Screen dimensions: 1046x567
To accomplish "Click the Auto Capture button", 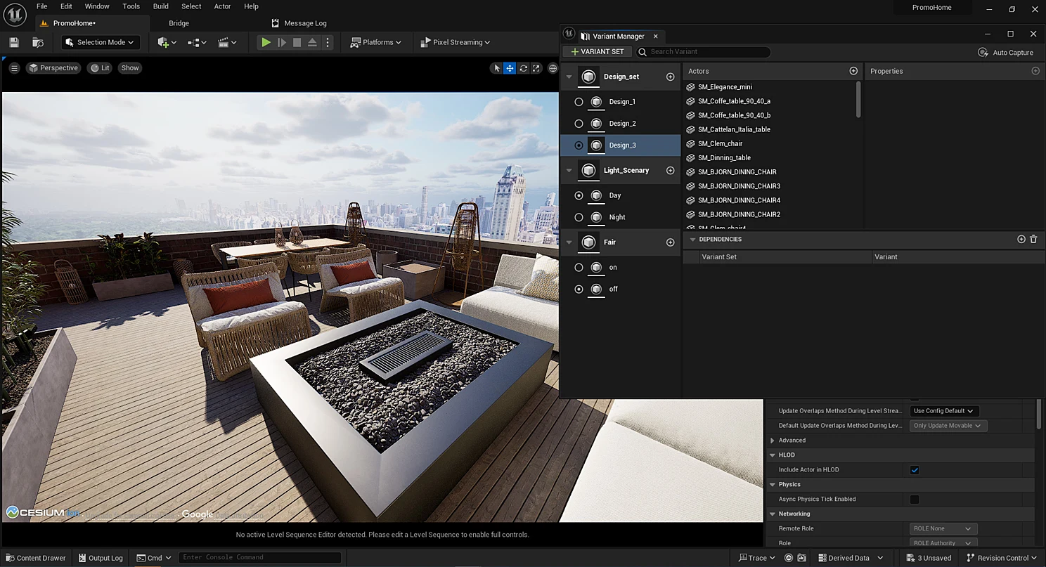I will click(x=1006, y=53).
